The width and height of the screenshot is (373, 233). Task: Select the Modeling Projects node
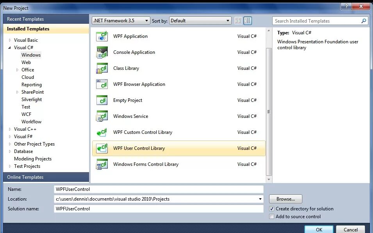click(33, 159)
